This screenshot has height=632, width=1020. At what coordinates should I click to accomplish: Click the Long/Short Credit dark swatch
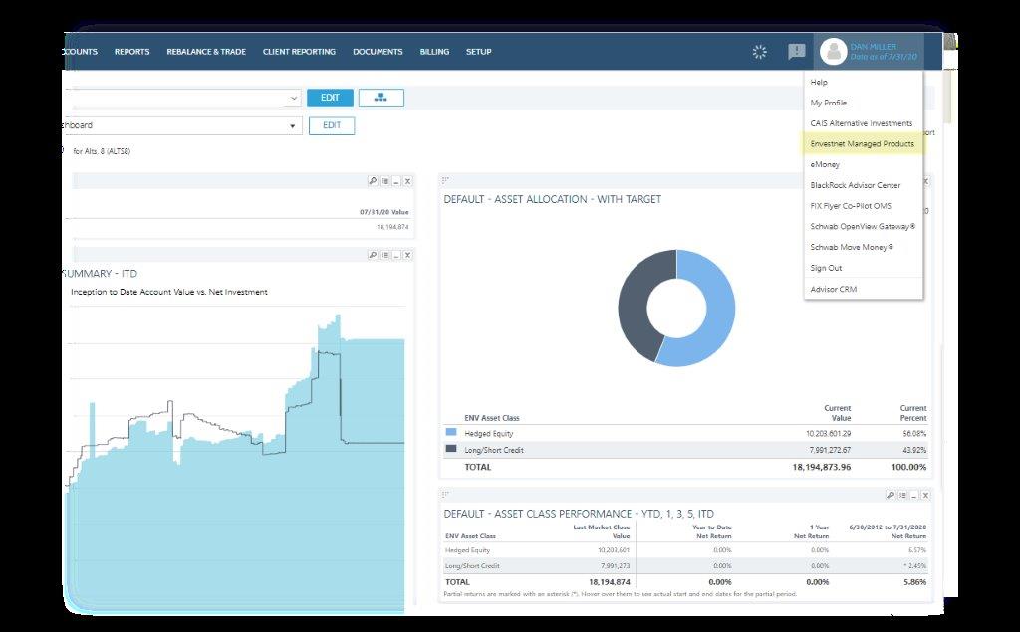451,449
